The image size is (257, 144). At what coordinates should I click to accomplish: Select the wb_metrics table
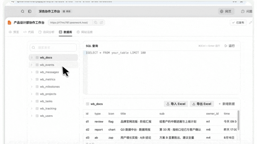tap(53, 79)
